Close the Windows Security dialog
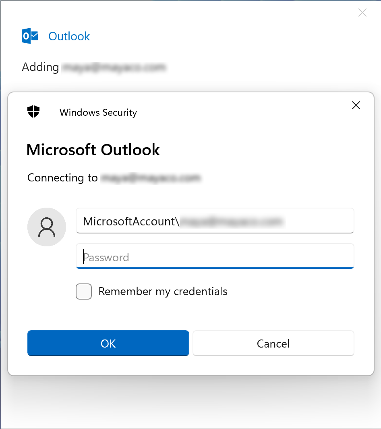Screen dimensions: 381x429 tap(356, 106)
